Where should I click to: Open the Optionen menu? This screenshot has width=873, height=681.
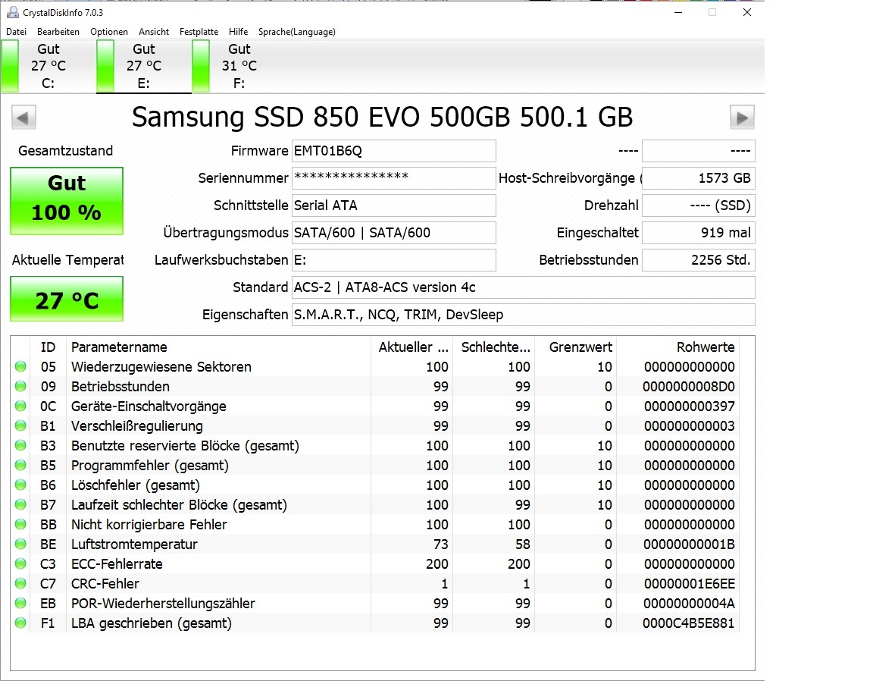(x=109, y=32)
